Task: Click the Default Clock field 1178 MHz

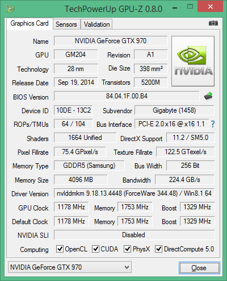Action: (x=72, y=221)
